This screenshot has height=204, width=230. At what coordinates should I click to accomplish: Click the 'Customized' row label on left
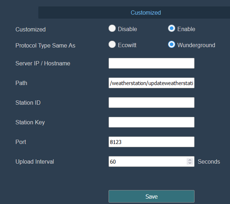click(x=30, y=29)
